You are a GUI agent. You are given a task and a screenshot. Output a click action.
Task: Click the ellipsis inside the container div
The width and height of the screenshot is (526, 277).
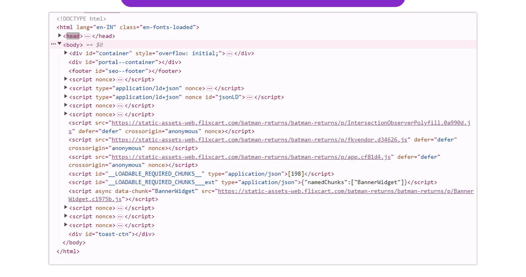click(x=230, y=53)
